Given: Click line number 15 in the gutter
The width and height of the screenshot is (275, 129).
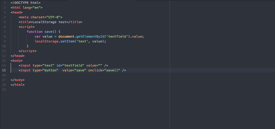Looking at the screenshot, I should 4,70.
